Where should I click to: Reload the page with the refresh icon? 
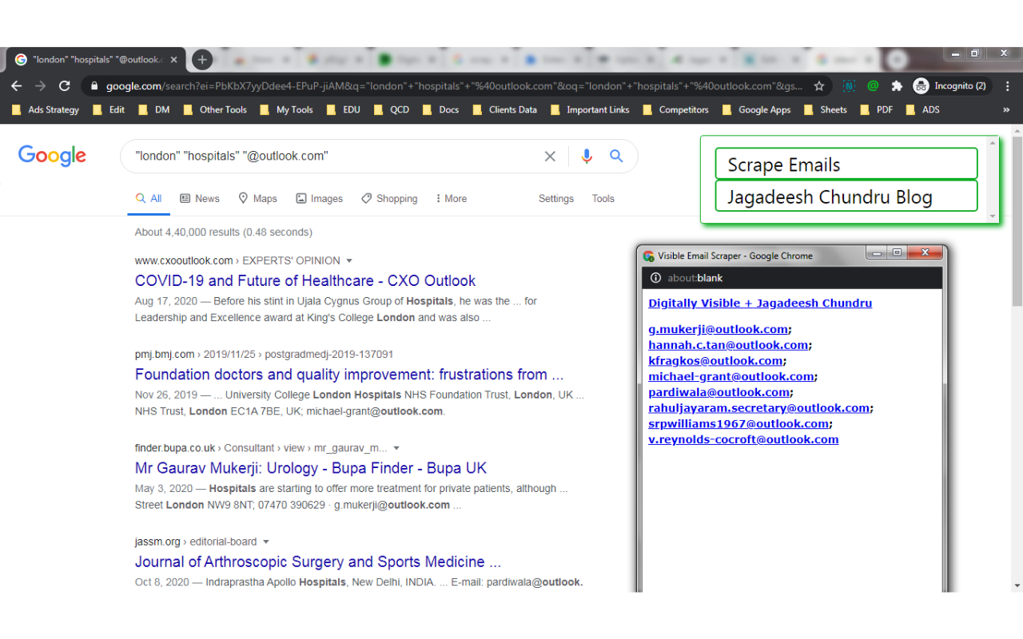coord(65,85)
